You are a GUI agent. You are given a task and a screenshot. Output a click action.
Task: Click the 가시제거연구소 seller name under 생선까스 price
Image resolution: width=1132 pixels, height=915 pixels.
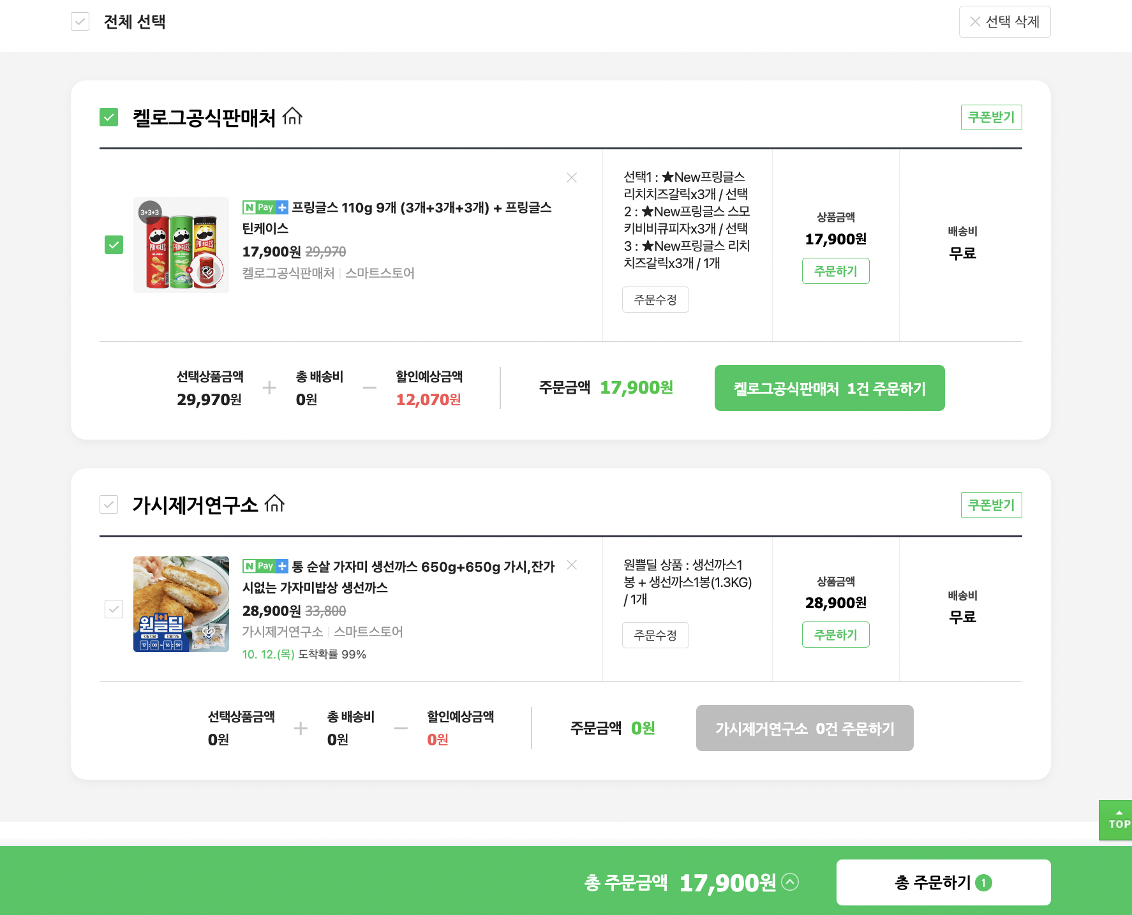[283, 632]
